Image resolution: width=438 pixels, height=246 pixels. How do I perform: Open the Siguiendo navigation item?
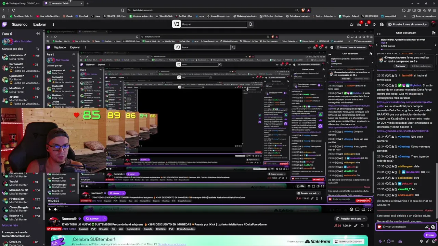[20, 24]
